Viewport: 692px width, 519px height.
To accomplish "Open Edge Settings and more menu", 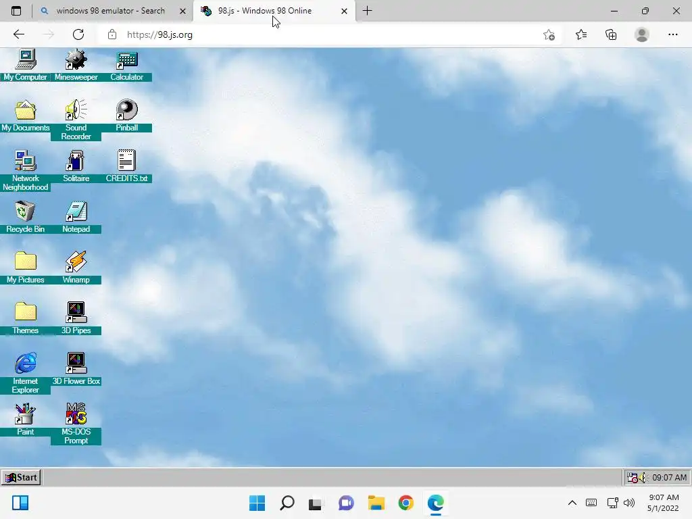I will pos(672,34).
